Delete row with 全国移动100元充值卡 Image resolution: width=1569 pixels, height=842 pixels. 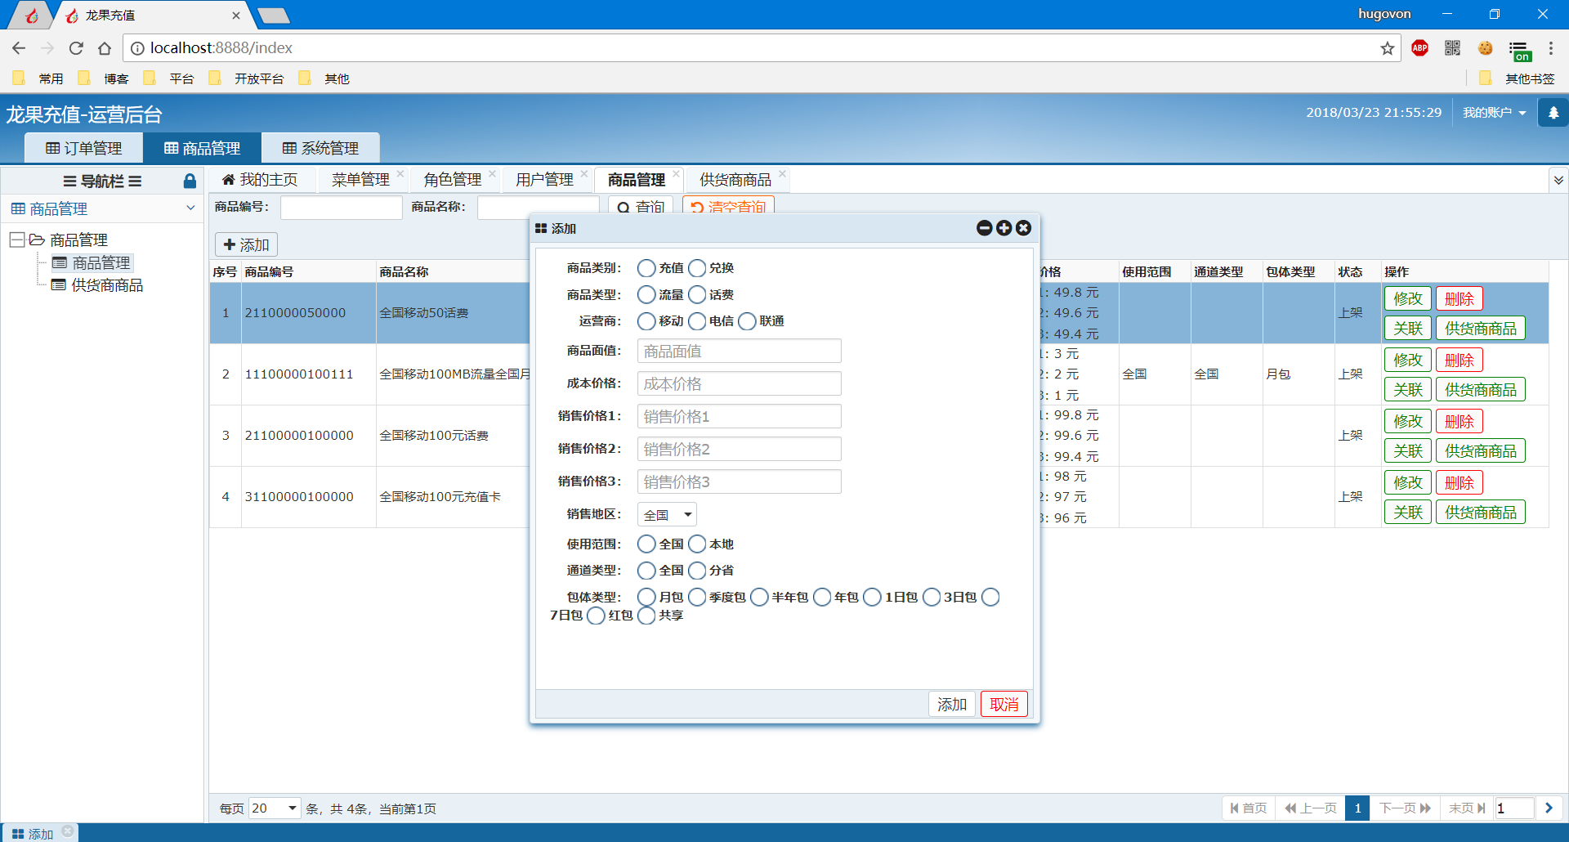[1459, 482]
